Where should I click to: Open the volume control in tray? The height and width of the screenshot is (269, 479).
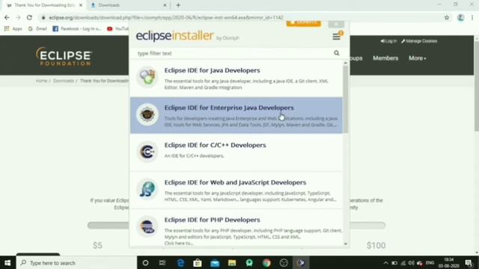tap(411, 263)
